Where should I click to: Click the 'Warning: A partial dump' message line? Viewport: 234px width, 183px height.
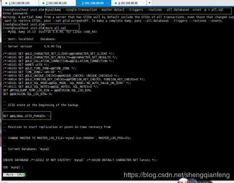click(x=118, y=17)
